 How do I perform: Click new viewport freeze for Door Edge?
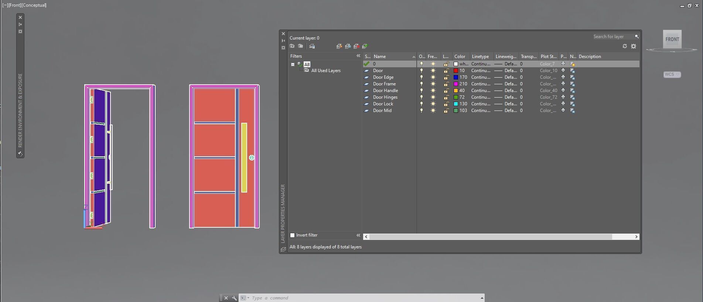tap(572, 77)
